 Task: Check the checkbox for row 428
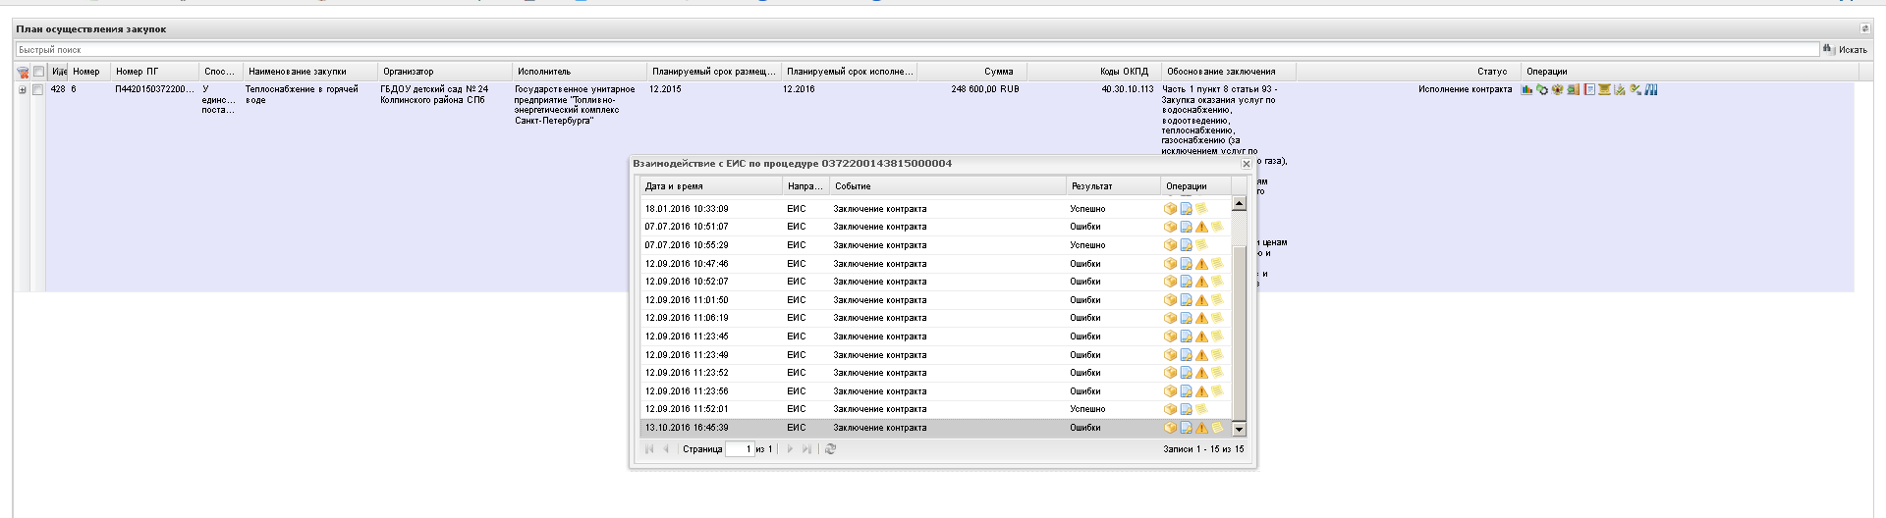[x=38, y=89]
